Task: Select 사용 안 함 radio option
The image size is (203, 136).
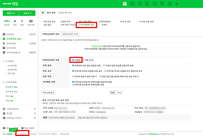Action: coord(83,60)
